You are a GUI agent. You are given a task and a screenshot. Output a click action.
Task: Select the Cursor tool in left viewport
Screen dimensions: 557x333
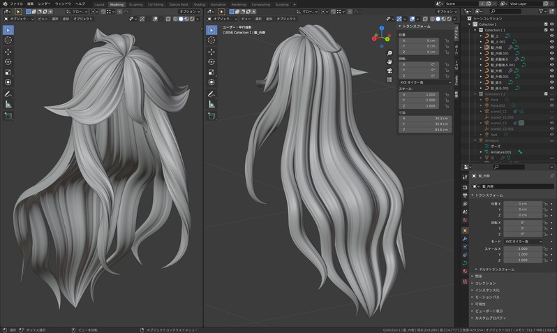coord(8,40)
